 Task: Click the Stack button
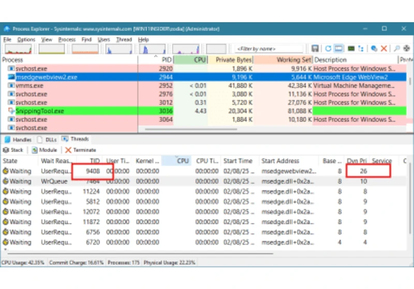click(x=13, y=150)
